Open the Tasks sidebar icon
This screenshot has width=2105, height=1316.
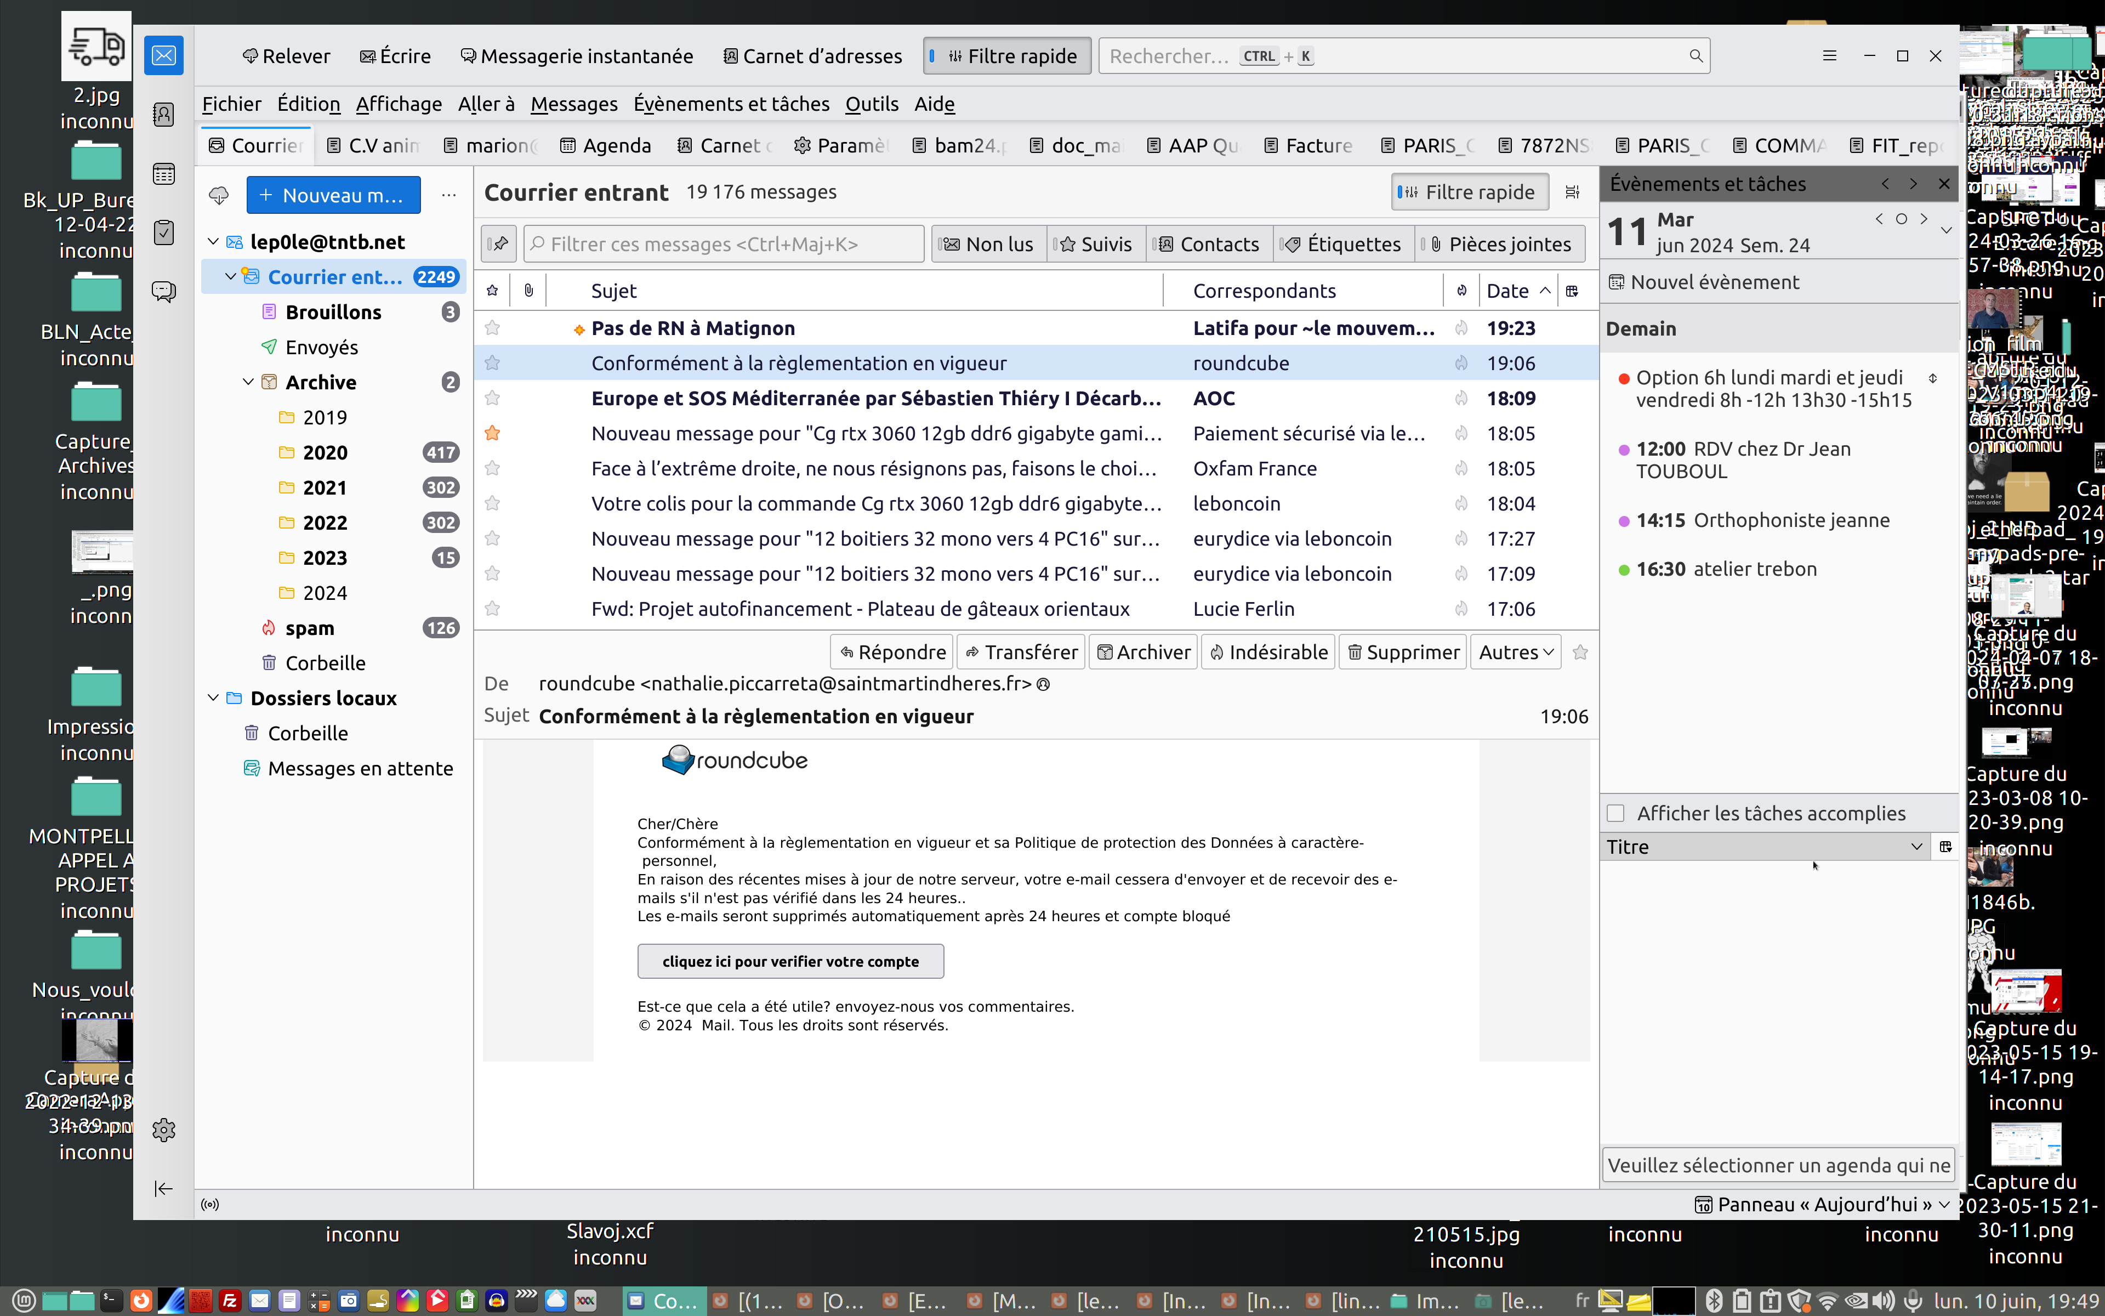163,232
